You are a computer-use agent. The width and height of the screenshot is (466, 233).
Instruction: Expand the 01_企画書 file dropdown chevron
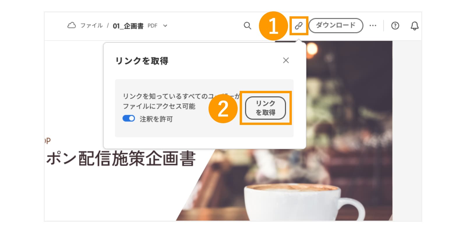click(165, 26)
